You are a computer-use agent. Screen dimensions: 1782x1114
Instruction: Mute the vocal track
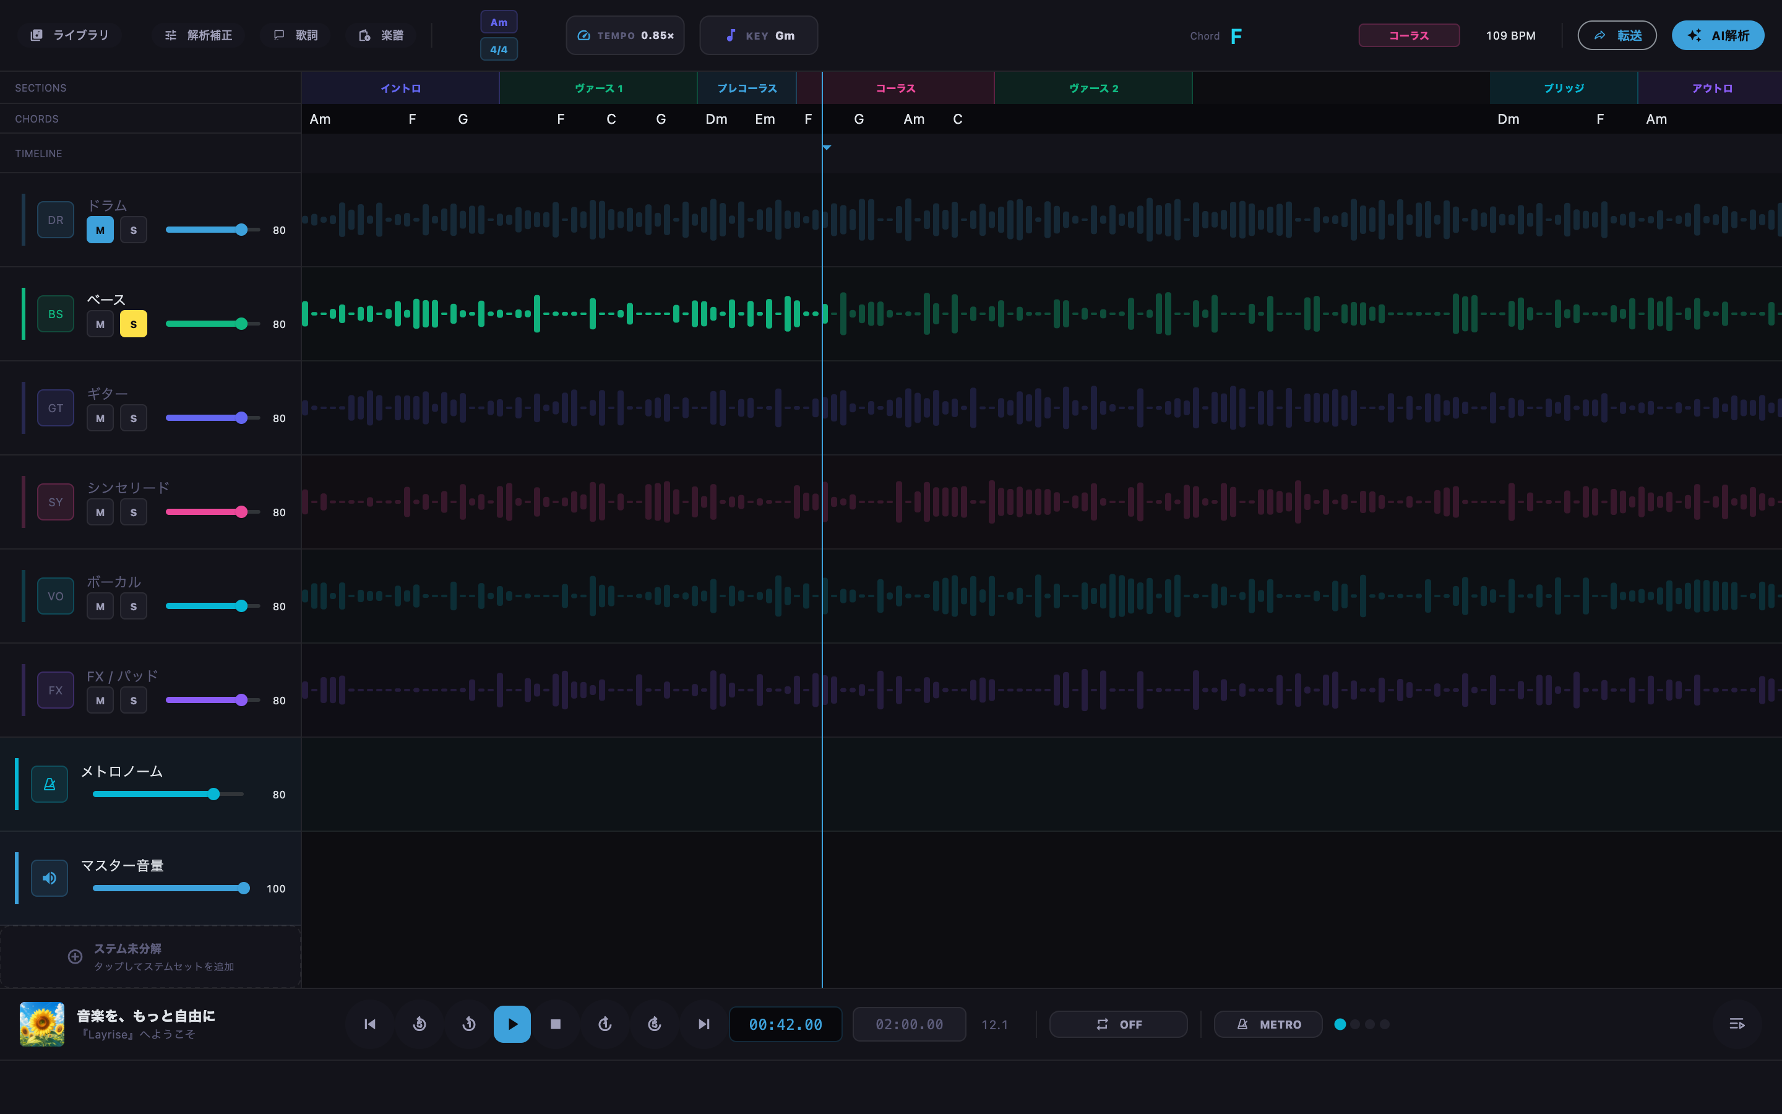(100, 607)
